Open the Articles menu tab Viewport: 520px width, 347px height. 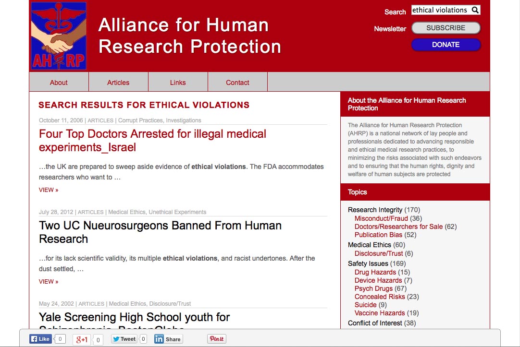click(x=118, y=83)
